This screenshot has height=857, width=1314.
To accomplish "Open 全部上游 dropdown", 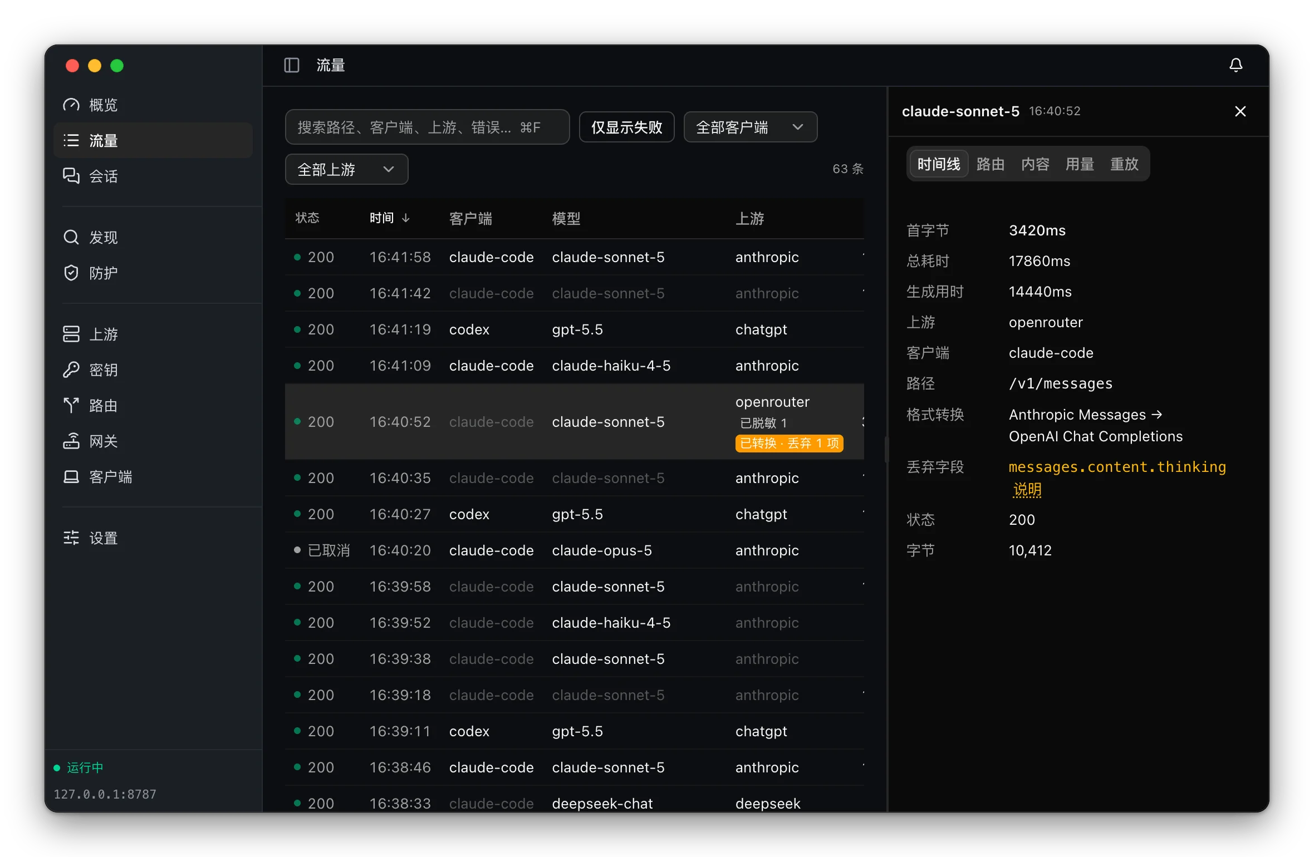I will click(x=346, y=169).
